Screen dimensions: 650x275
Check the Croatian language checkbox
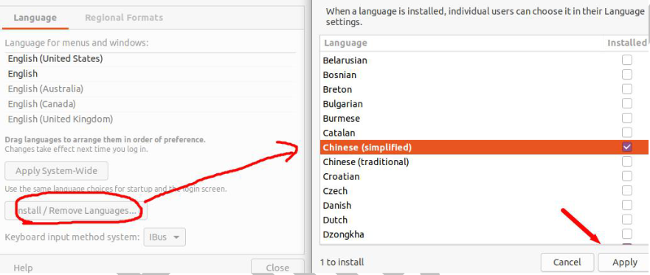(x=627, y=176)
